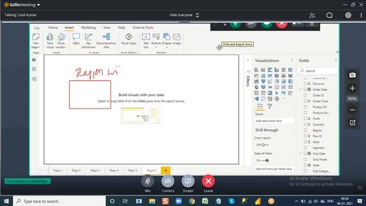The width and height of the screenshot is (366, 206).
Task: Open GoToMeeting chat panel
Action: [x=329, y=15]
